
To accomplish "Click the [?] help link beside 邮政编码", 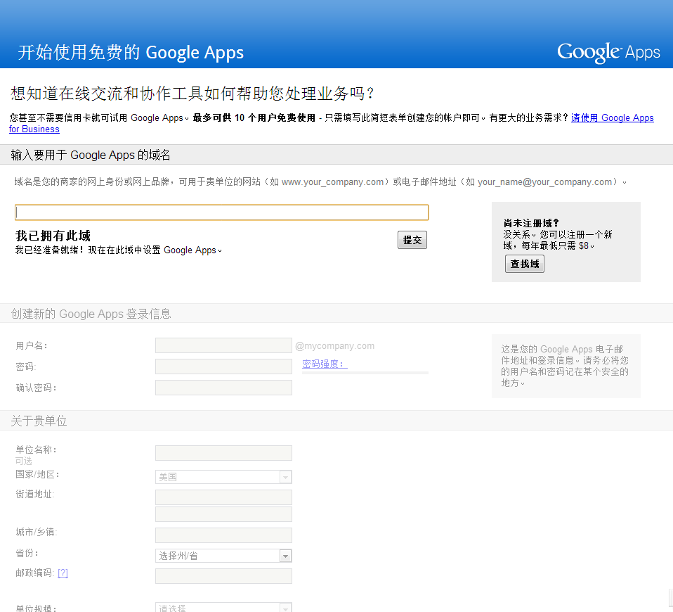I will 63,573.
